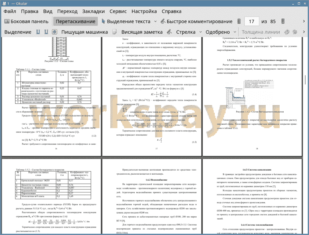
Task: Select the first underline annotation icon
Action: (38, 32)
